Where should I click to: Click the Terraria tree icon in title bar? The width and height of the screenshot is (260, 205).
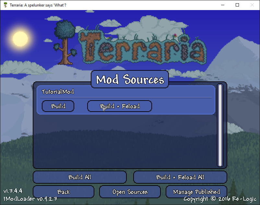[x=6, y=5]
